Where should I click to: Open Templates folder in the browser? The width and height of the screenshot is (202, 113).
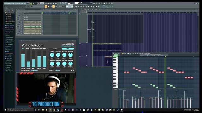click(x=8, y=69)
